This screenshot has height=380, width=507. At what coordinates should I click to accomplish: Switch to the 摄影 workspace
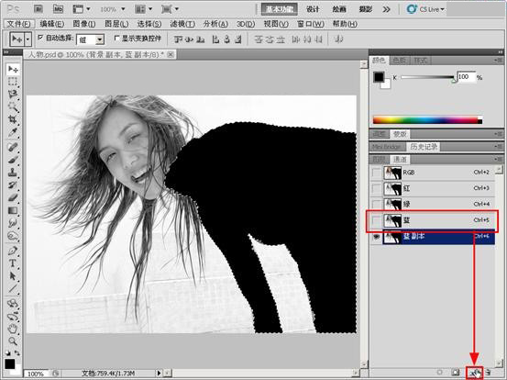pyautogui.click(x=366, y=9)
